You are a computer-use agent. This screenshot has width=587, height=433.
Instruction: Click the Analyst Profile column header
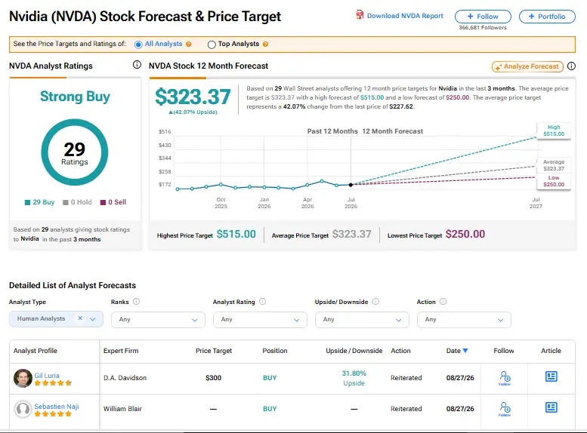[36, 351]
